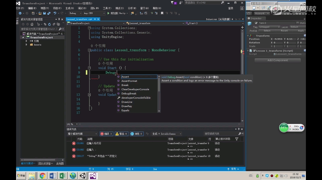The image size is (322, 180).
Task: Pin the Lesson1_transform.cs tab
Action: 95,19
